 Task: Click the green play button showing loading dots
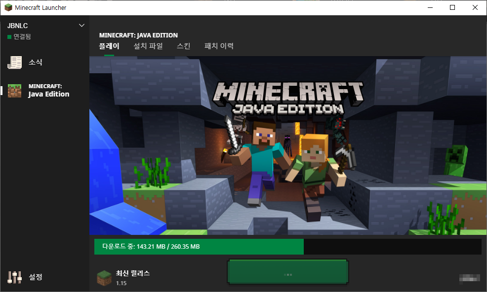point(288,272)
